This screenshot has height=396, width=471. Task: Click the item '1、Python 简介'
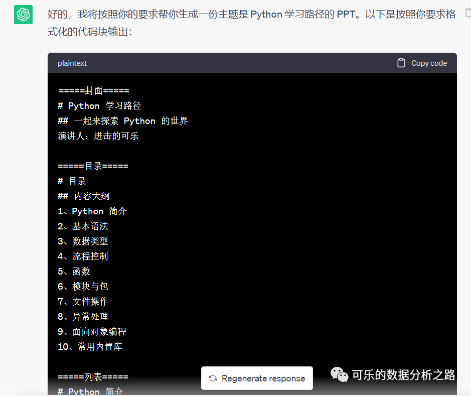(x=92, y=211)
